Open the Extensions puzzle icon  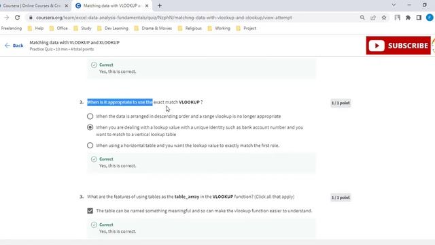408,18
